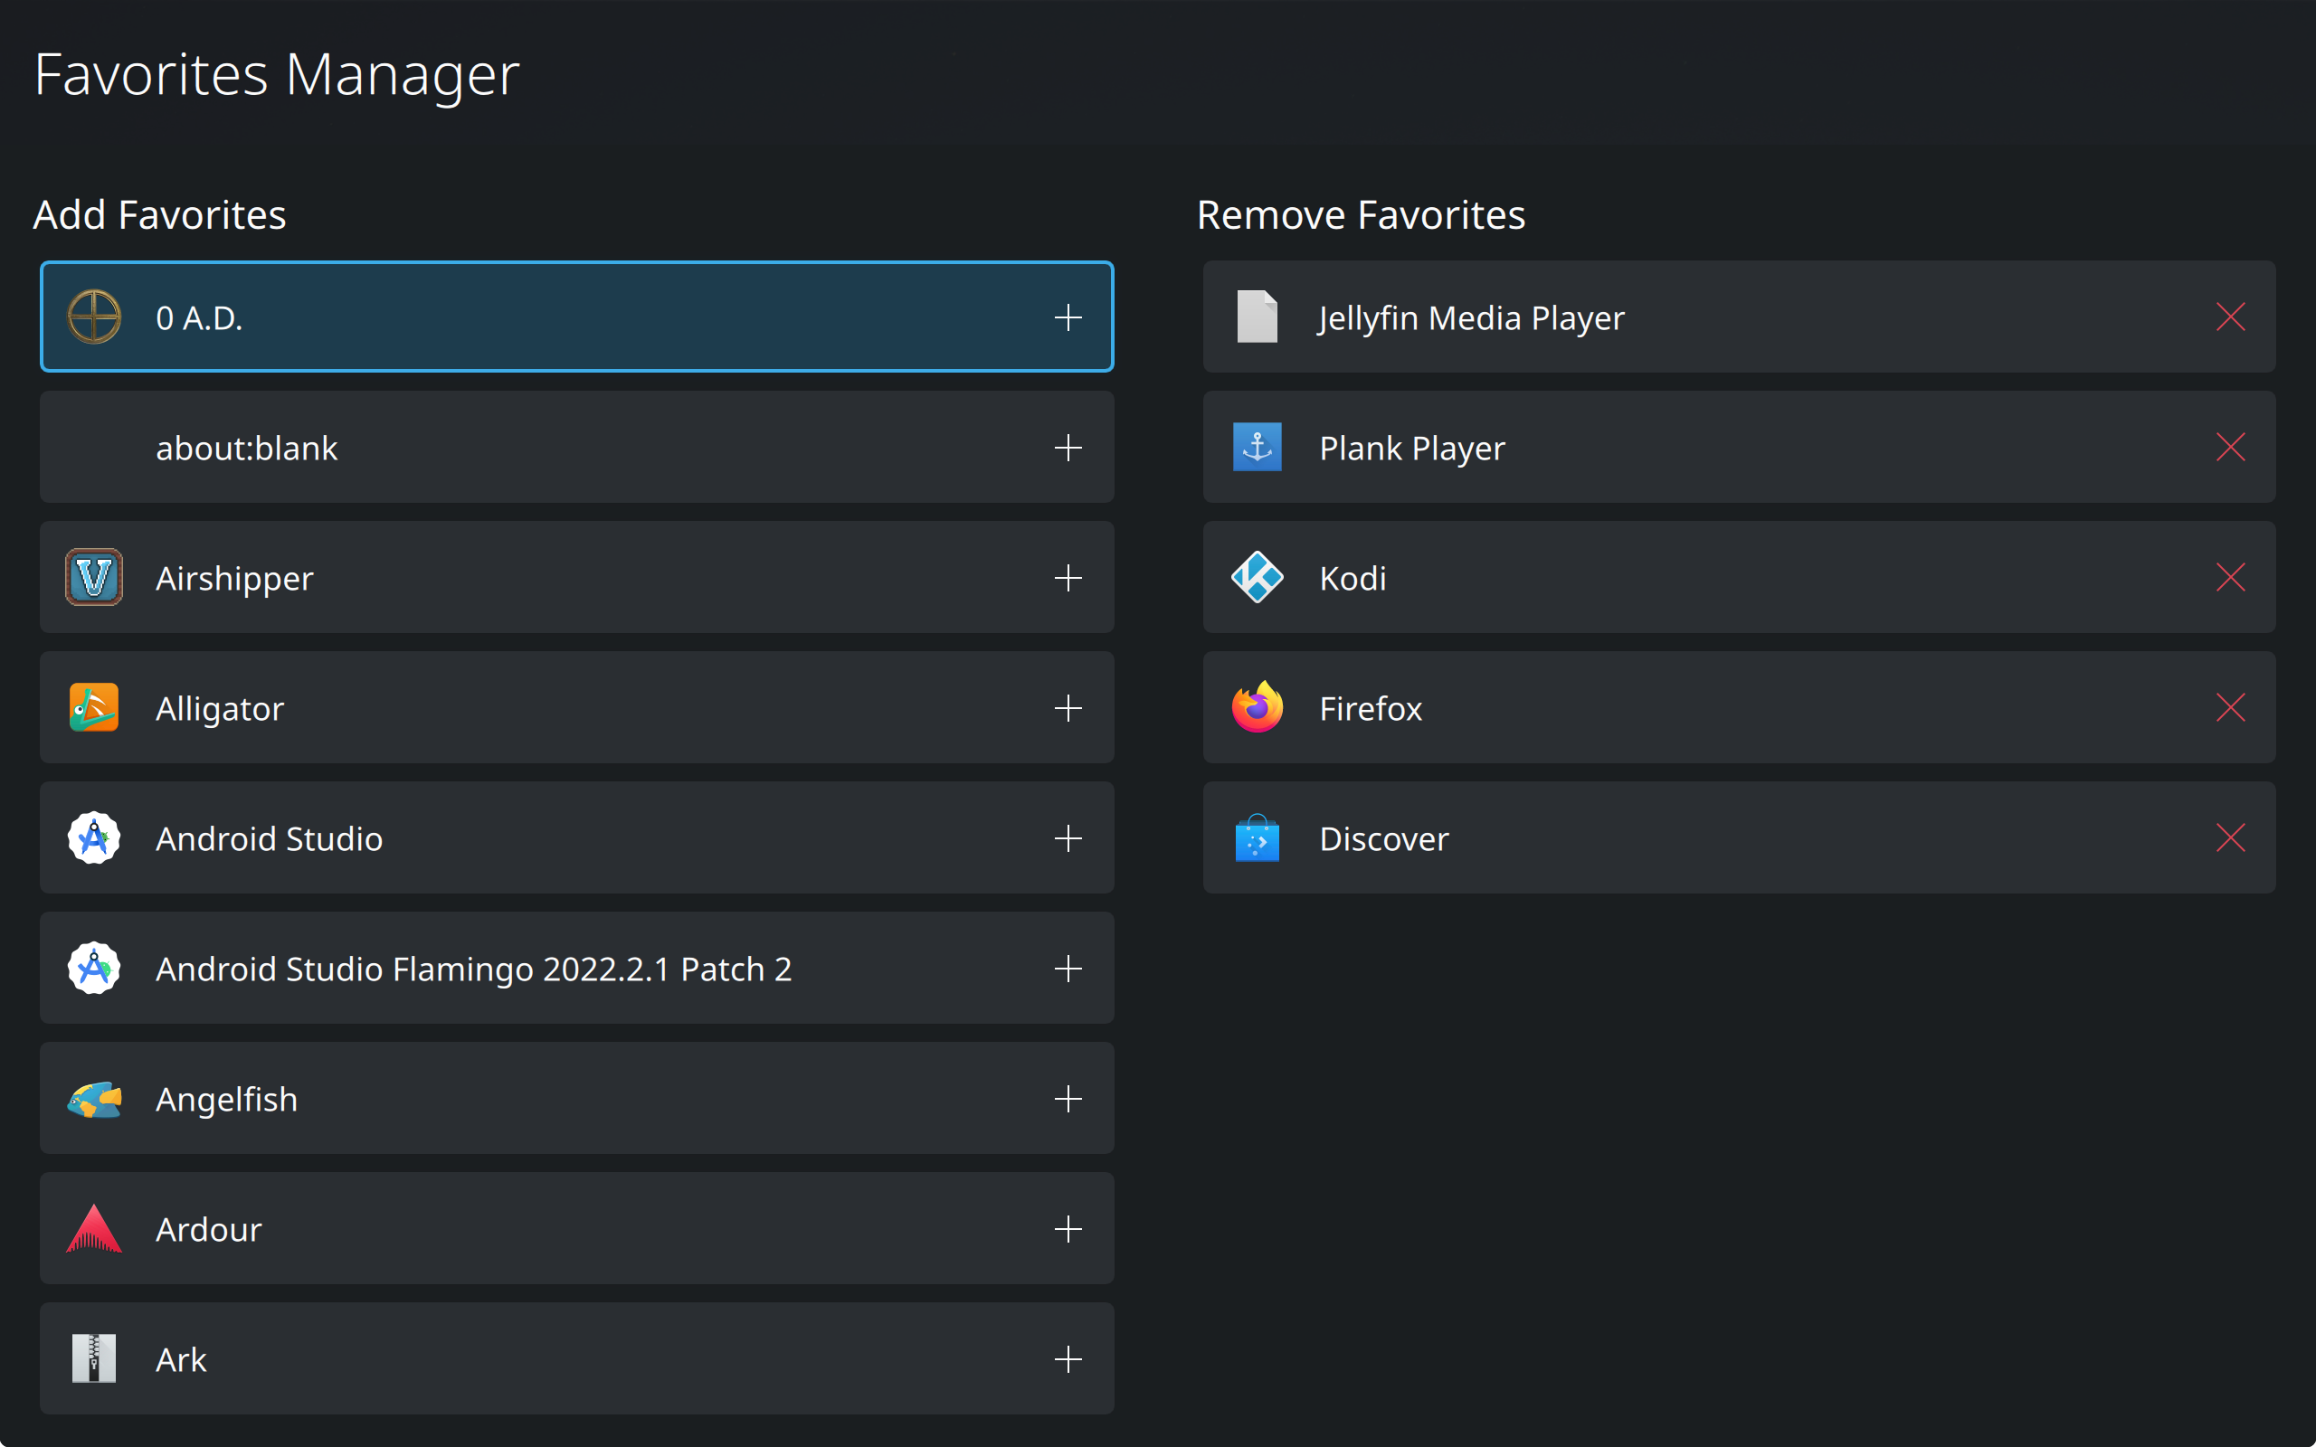Select the 'Ark' label
This screenshot has width=2316, height=1447.
[181, 1360]
